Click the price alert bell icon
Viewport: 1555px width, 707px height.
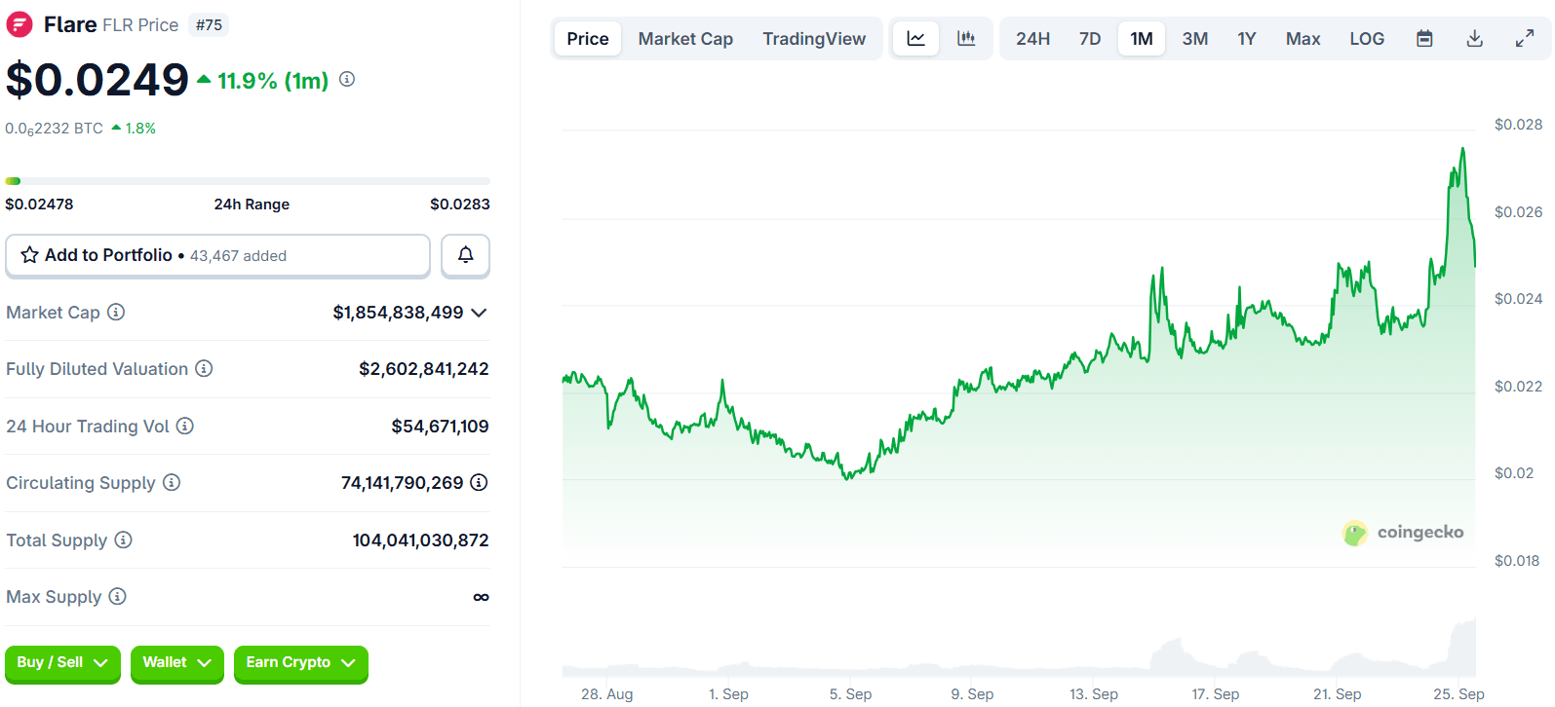[x=465, y=255]
